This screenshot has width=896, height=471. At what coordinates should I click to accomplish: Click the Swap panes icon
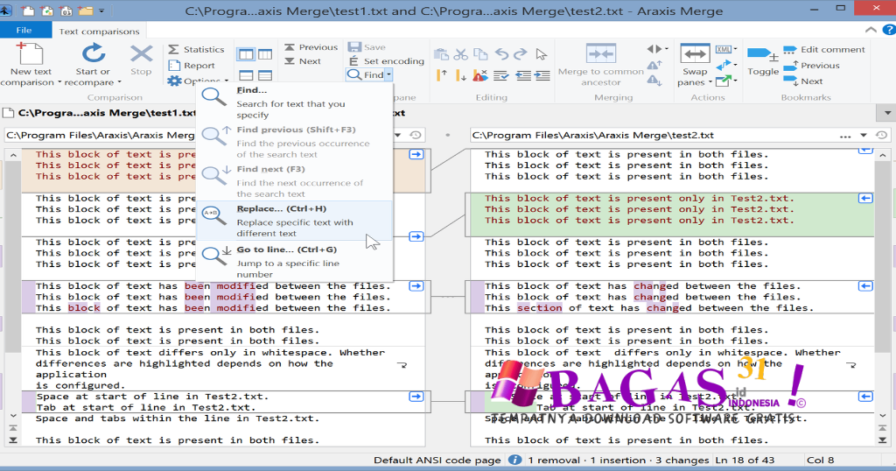tap(694, 54)
